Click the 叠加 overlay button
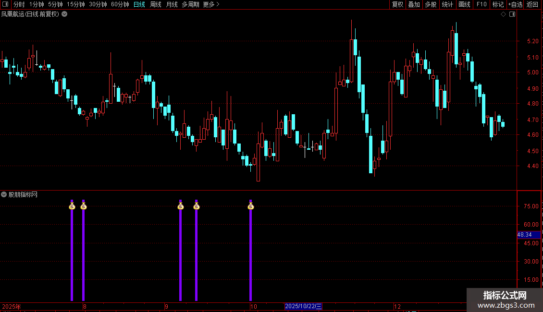Viewport: 543px width, 312px height. (x=414, y=4)
